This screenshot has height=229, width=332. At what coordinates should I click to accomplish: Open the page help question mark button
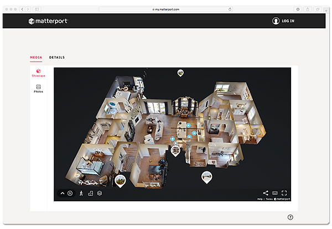coord(290,217)
